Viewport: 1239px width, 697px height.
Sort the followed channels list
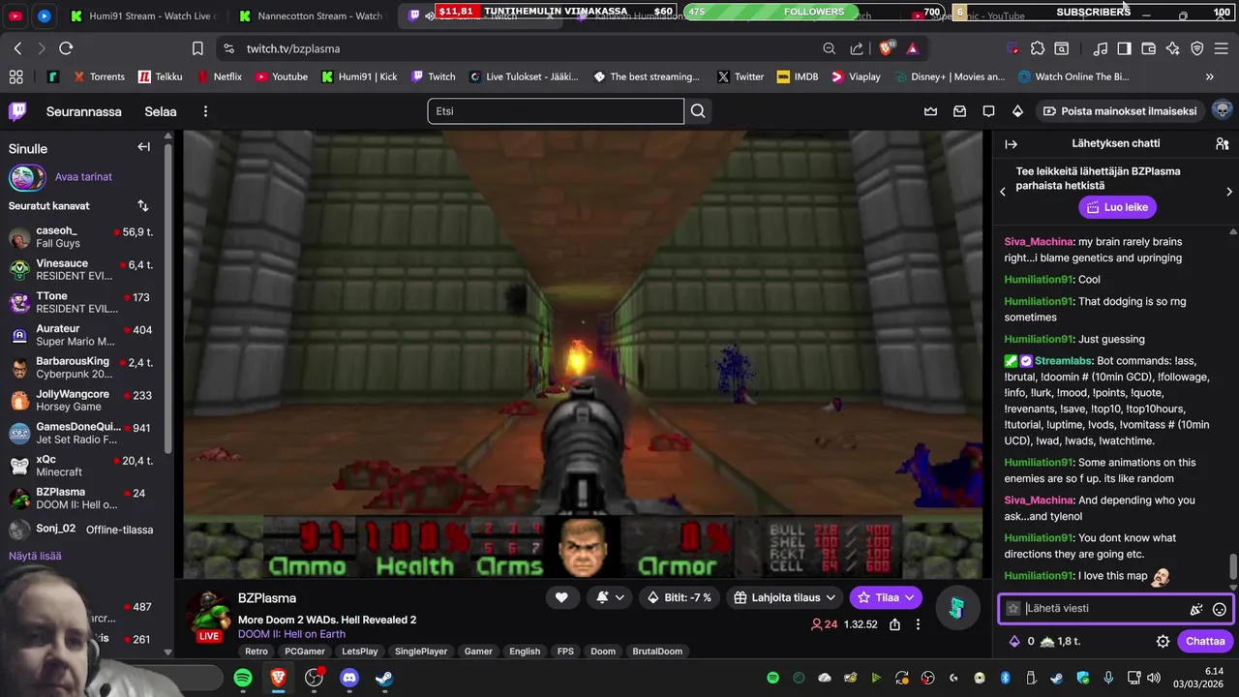point(143,205)
